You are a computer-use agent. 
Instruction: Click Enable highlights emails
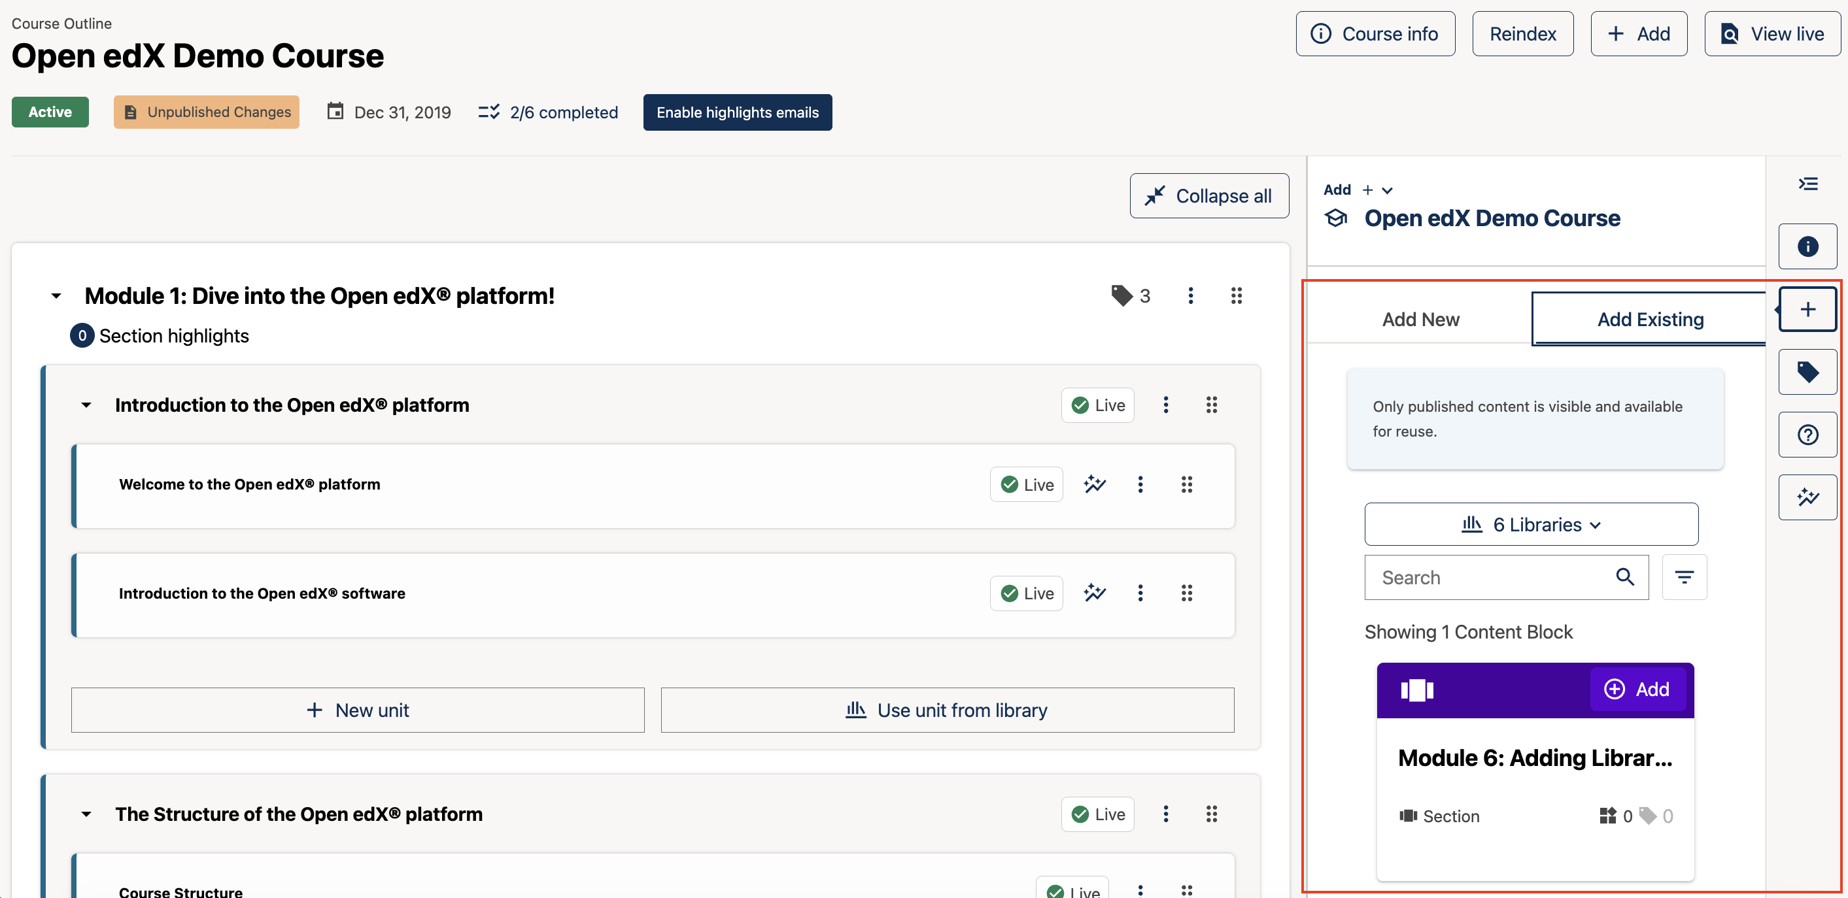click(x=738, y=112)
